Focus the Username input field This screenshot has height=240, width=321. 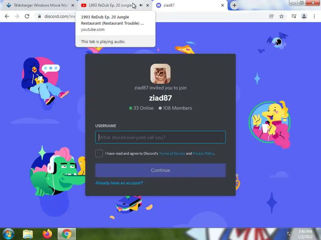click(160, 137)
